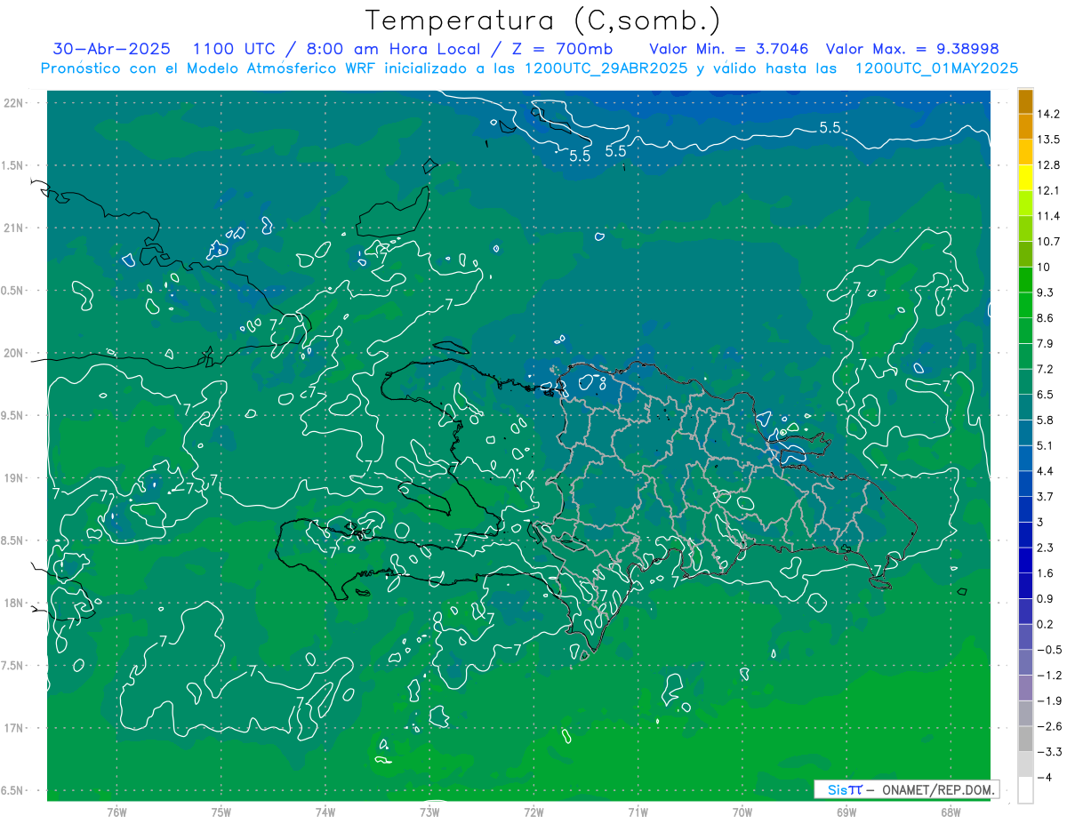Click the '1.5N' latitude axis label

[x=13, y=165]
